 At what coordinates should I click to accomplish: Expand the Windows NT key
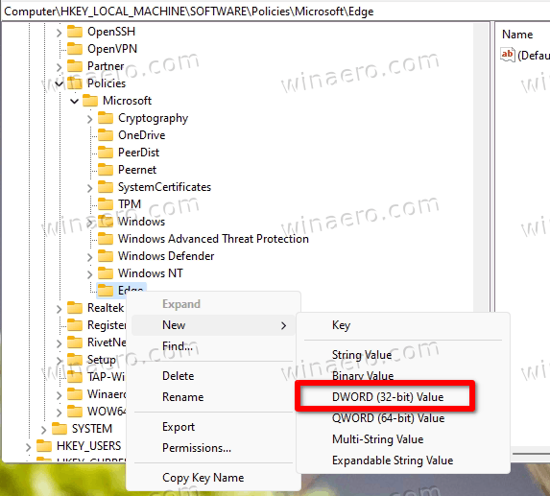(90, 274)
